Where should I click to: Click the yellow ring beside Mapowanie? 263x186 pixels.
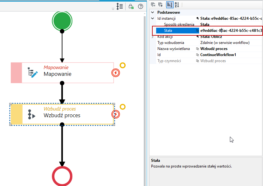pyautogui.click(x=123, y=65)
